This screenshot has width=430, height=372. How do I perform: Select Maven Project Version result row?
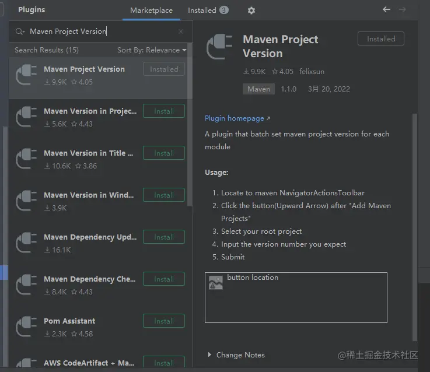click(98, 78)
